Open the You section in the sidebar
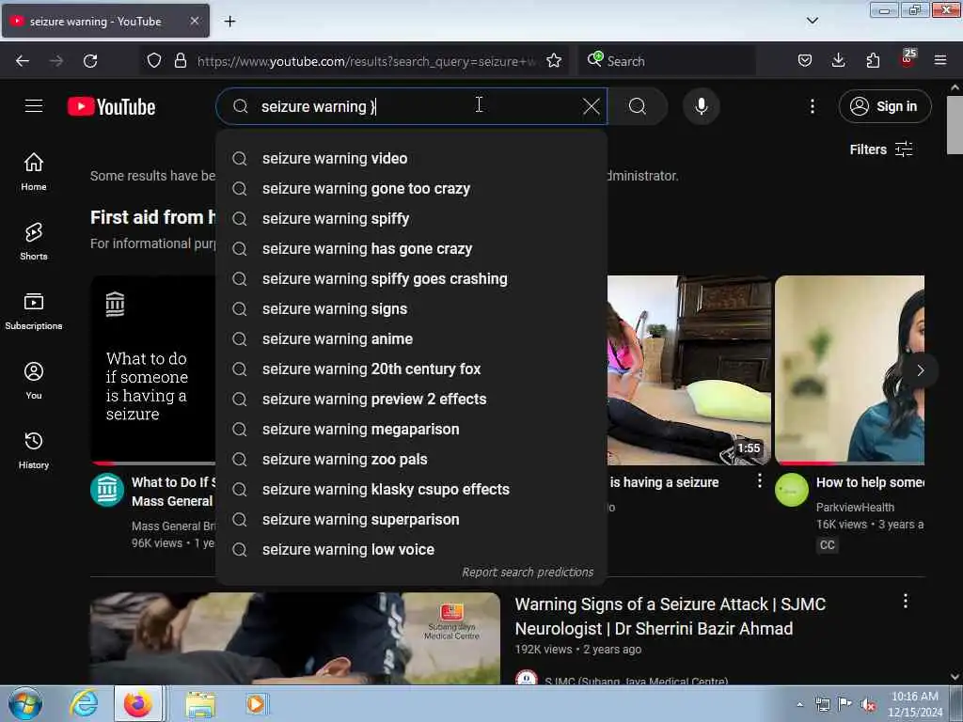 34,381
